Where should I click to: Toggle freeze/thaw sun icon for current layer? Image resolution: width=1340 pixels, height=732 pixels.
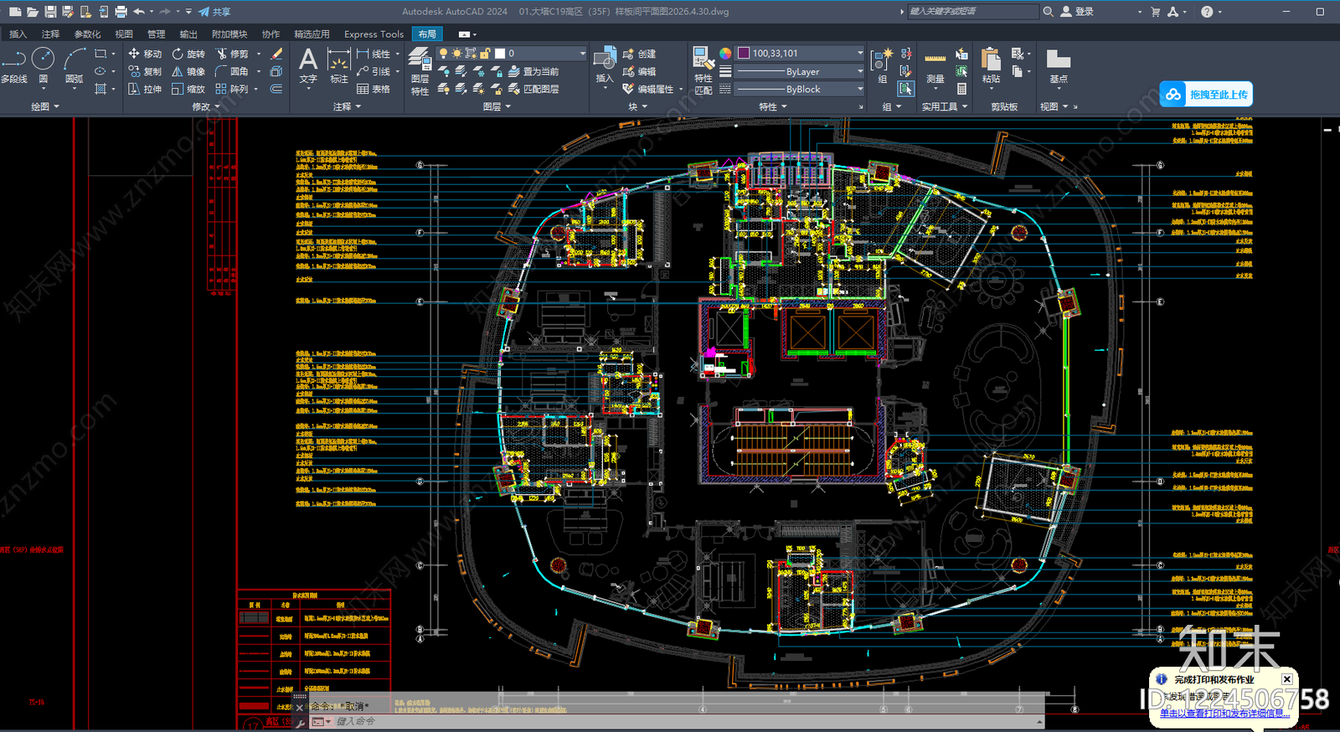click(456, 54)
